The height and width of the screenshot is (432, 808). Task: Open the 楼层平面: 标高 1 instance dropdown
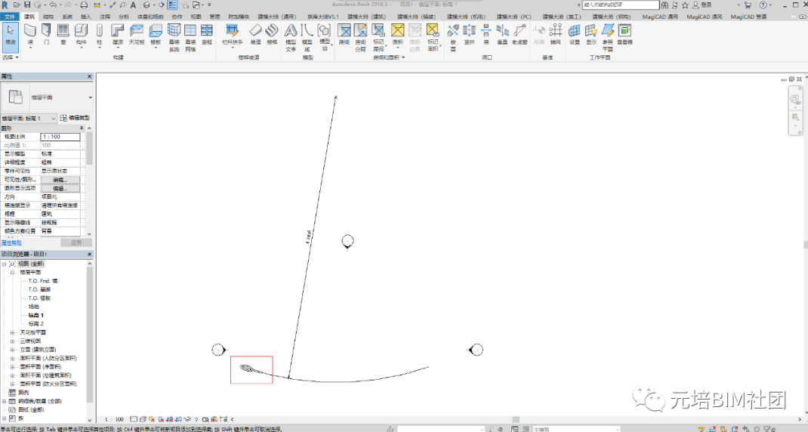coord(29,118)
